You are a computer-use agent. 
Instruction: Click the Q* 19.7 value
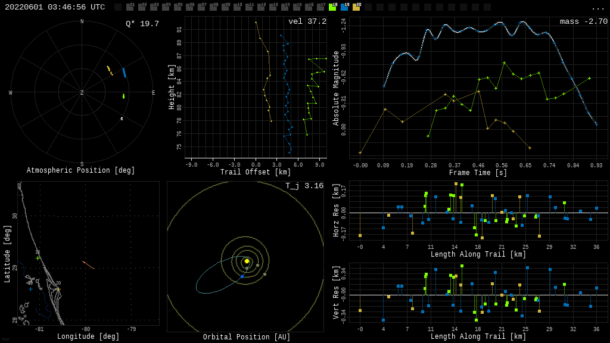point(142,24)
